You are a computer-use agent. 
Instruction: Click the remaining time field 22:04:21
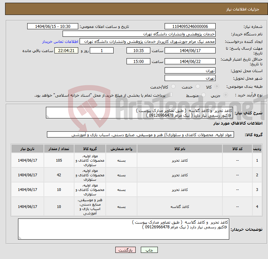pyautogui.click(x=66, y=50)
